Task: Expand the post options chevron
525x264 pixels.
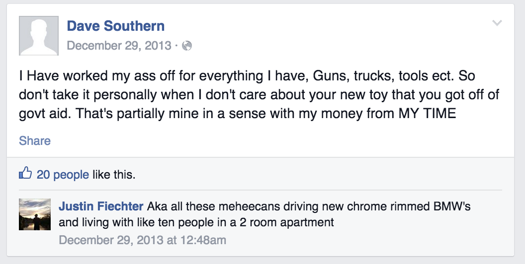Action: 497,23
